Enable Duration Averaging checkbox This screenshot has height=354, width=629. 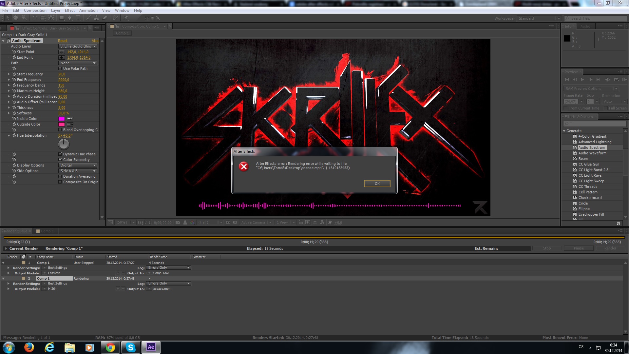pyautogui.click(x=60, y=176)
